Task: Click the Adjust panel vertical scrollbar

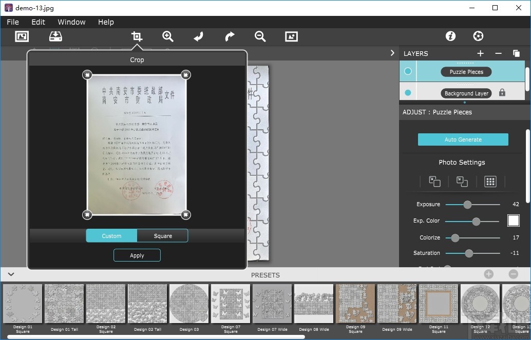Action: pos(527,166)
